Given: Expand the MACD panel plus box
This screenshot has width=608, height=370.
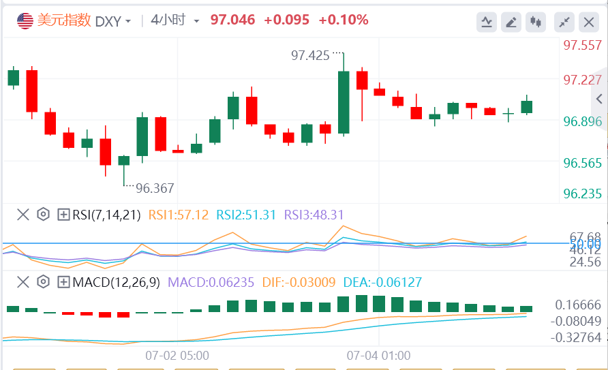Looking at the screenshot, I should tap(63, 281).
